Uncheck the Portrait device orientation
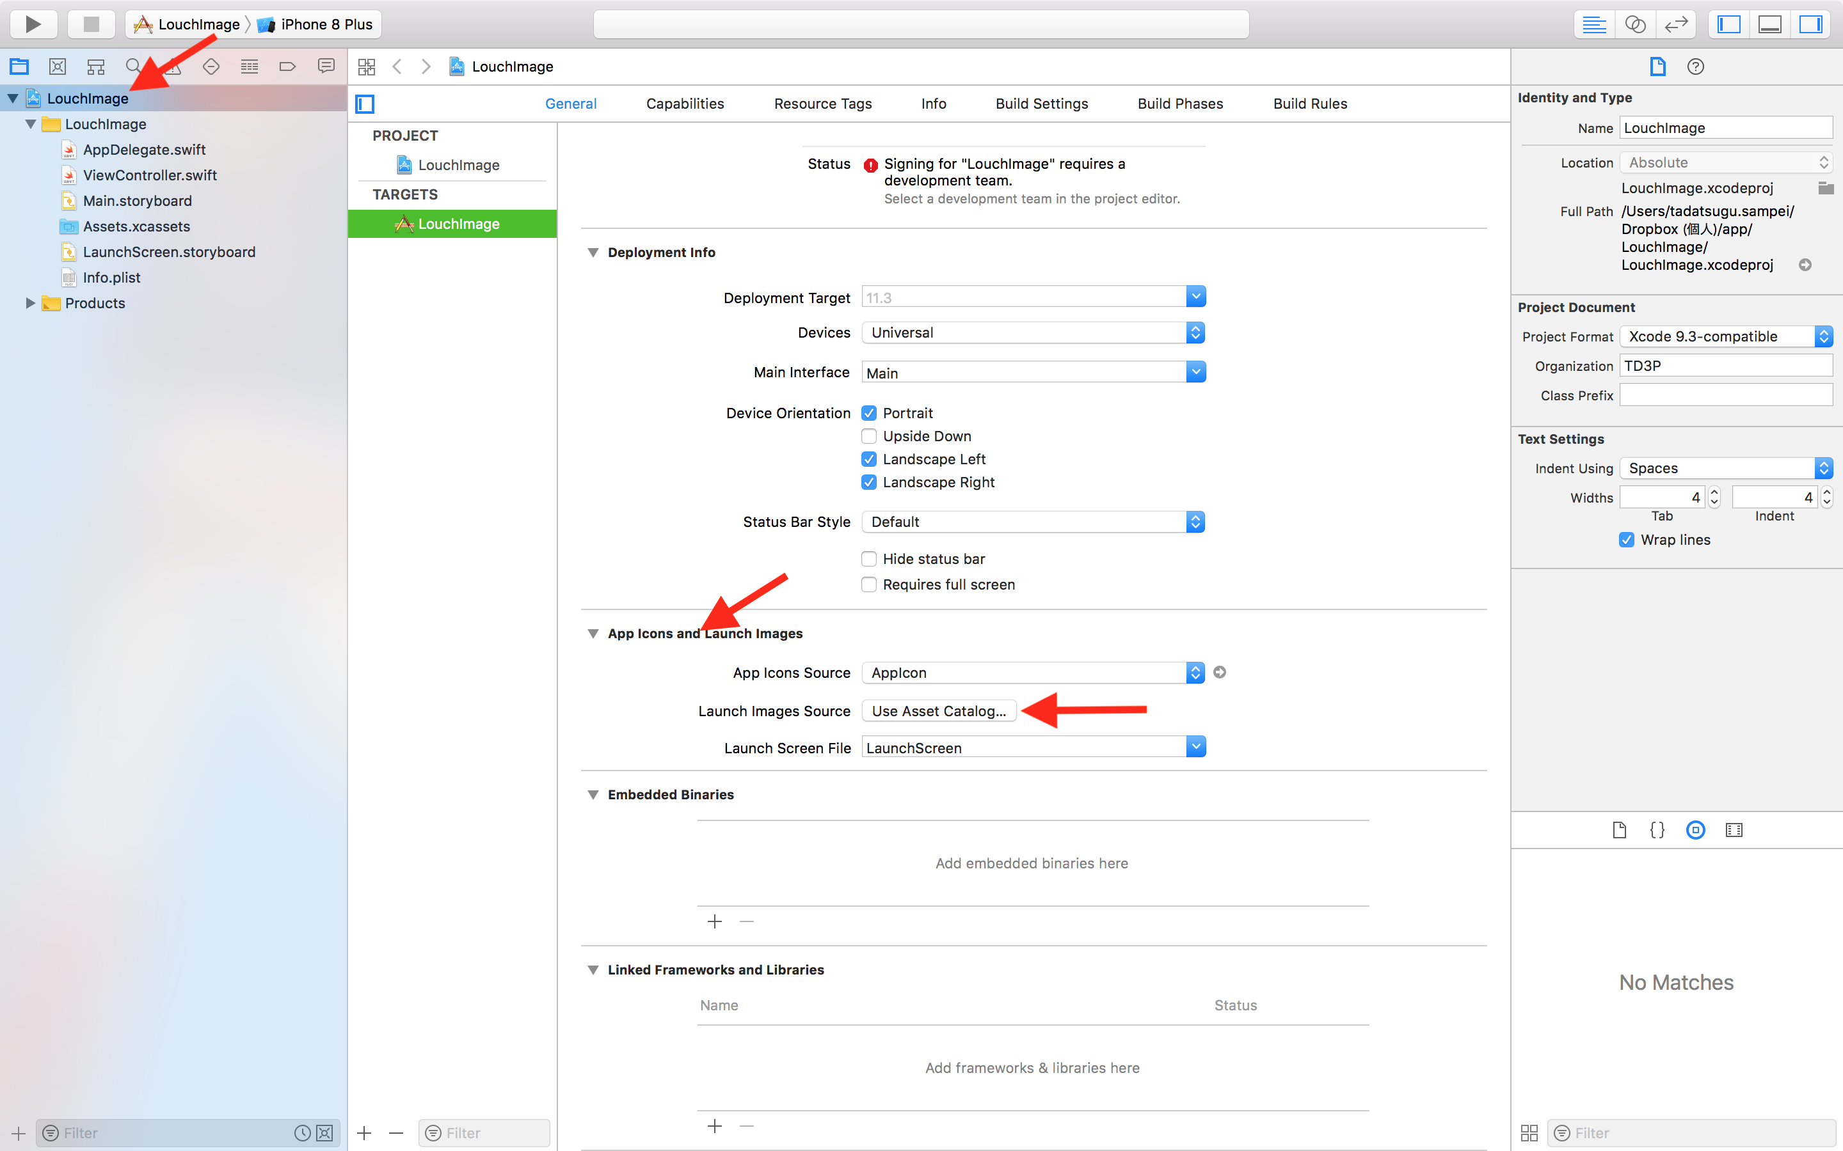 pos(869,412)
